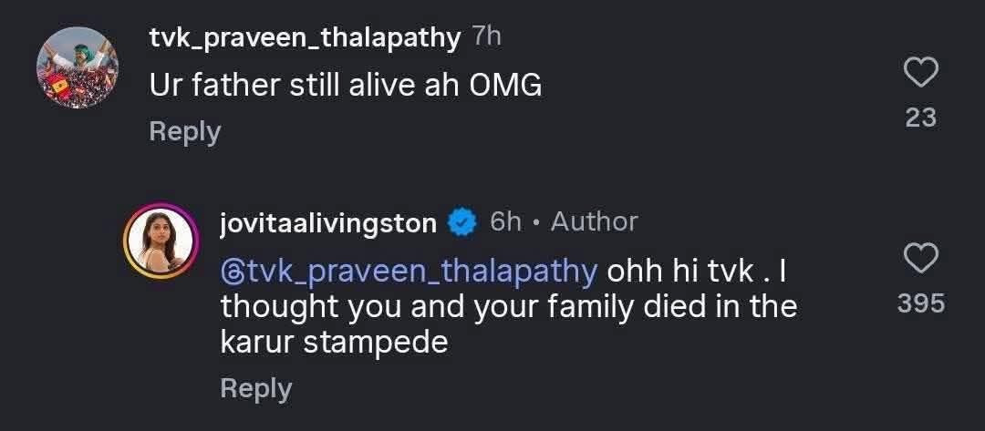Click the blue @tvk_praveen_thalapathy mention
The height and width of the screenshot is (431, 985).
click(410, 271)
